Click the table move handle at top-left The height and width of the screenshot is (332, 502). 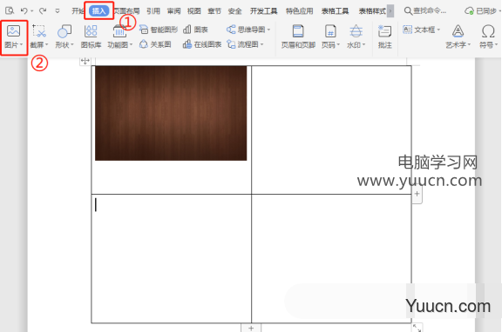pos(85,61)
